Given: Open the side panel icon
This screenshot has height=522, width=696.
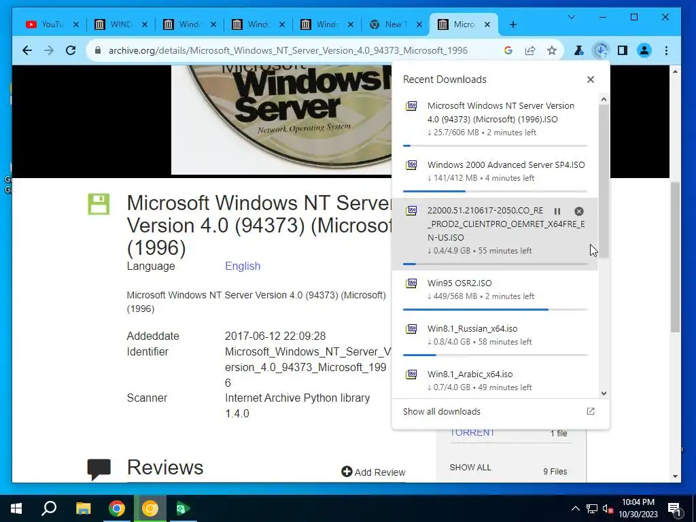Looking at the screenshot, I should point(623,50).
